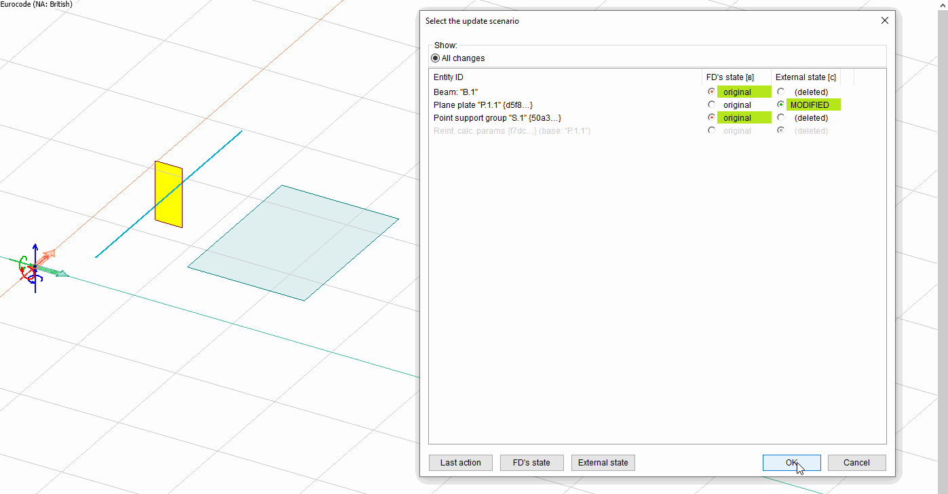Close the Select the update scenario dialog

pyautogui.click(x=884, y=21)
